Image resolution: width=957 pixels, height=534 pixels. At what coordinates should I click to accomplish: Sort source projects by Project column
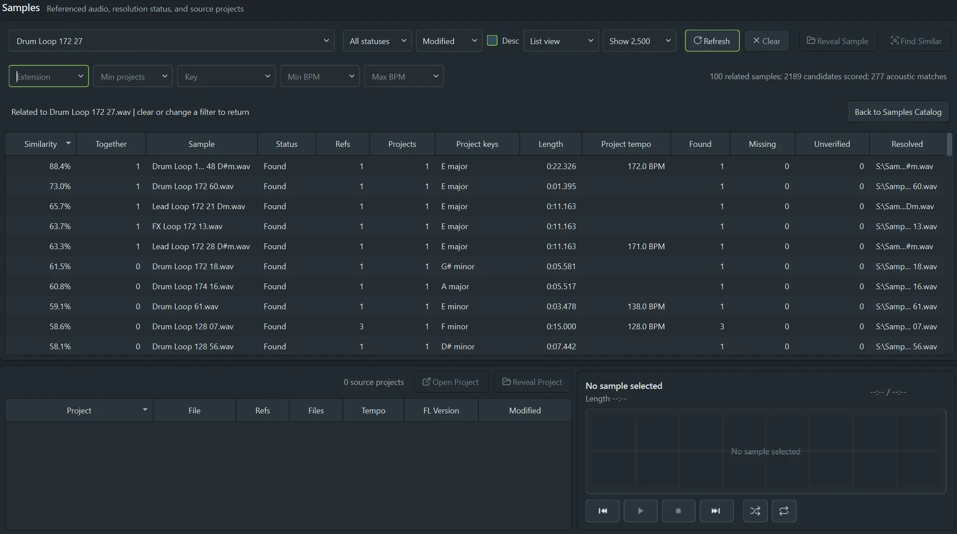click(79, 410)
